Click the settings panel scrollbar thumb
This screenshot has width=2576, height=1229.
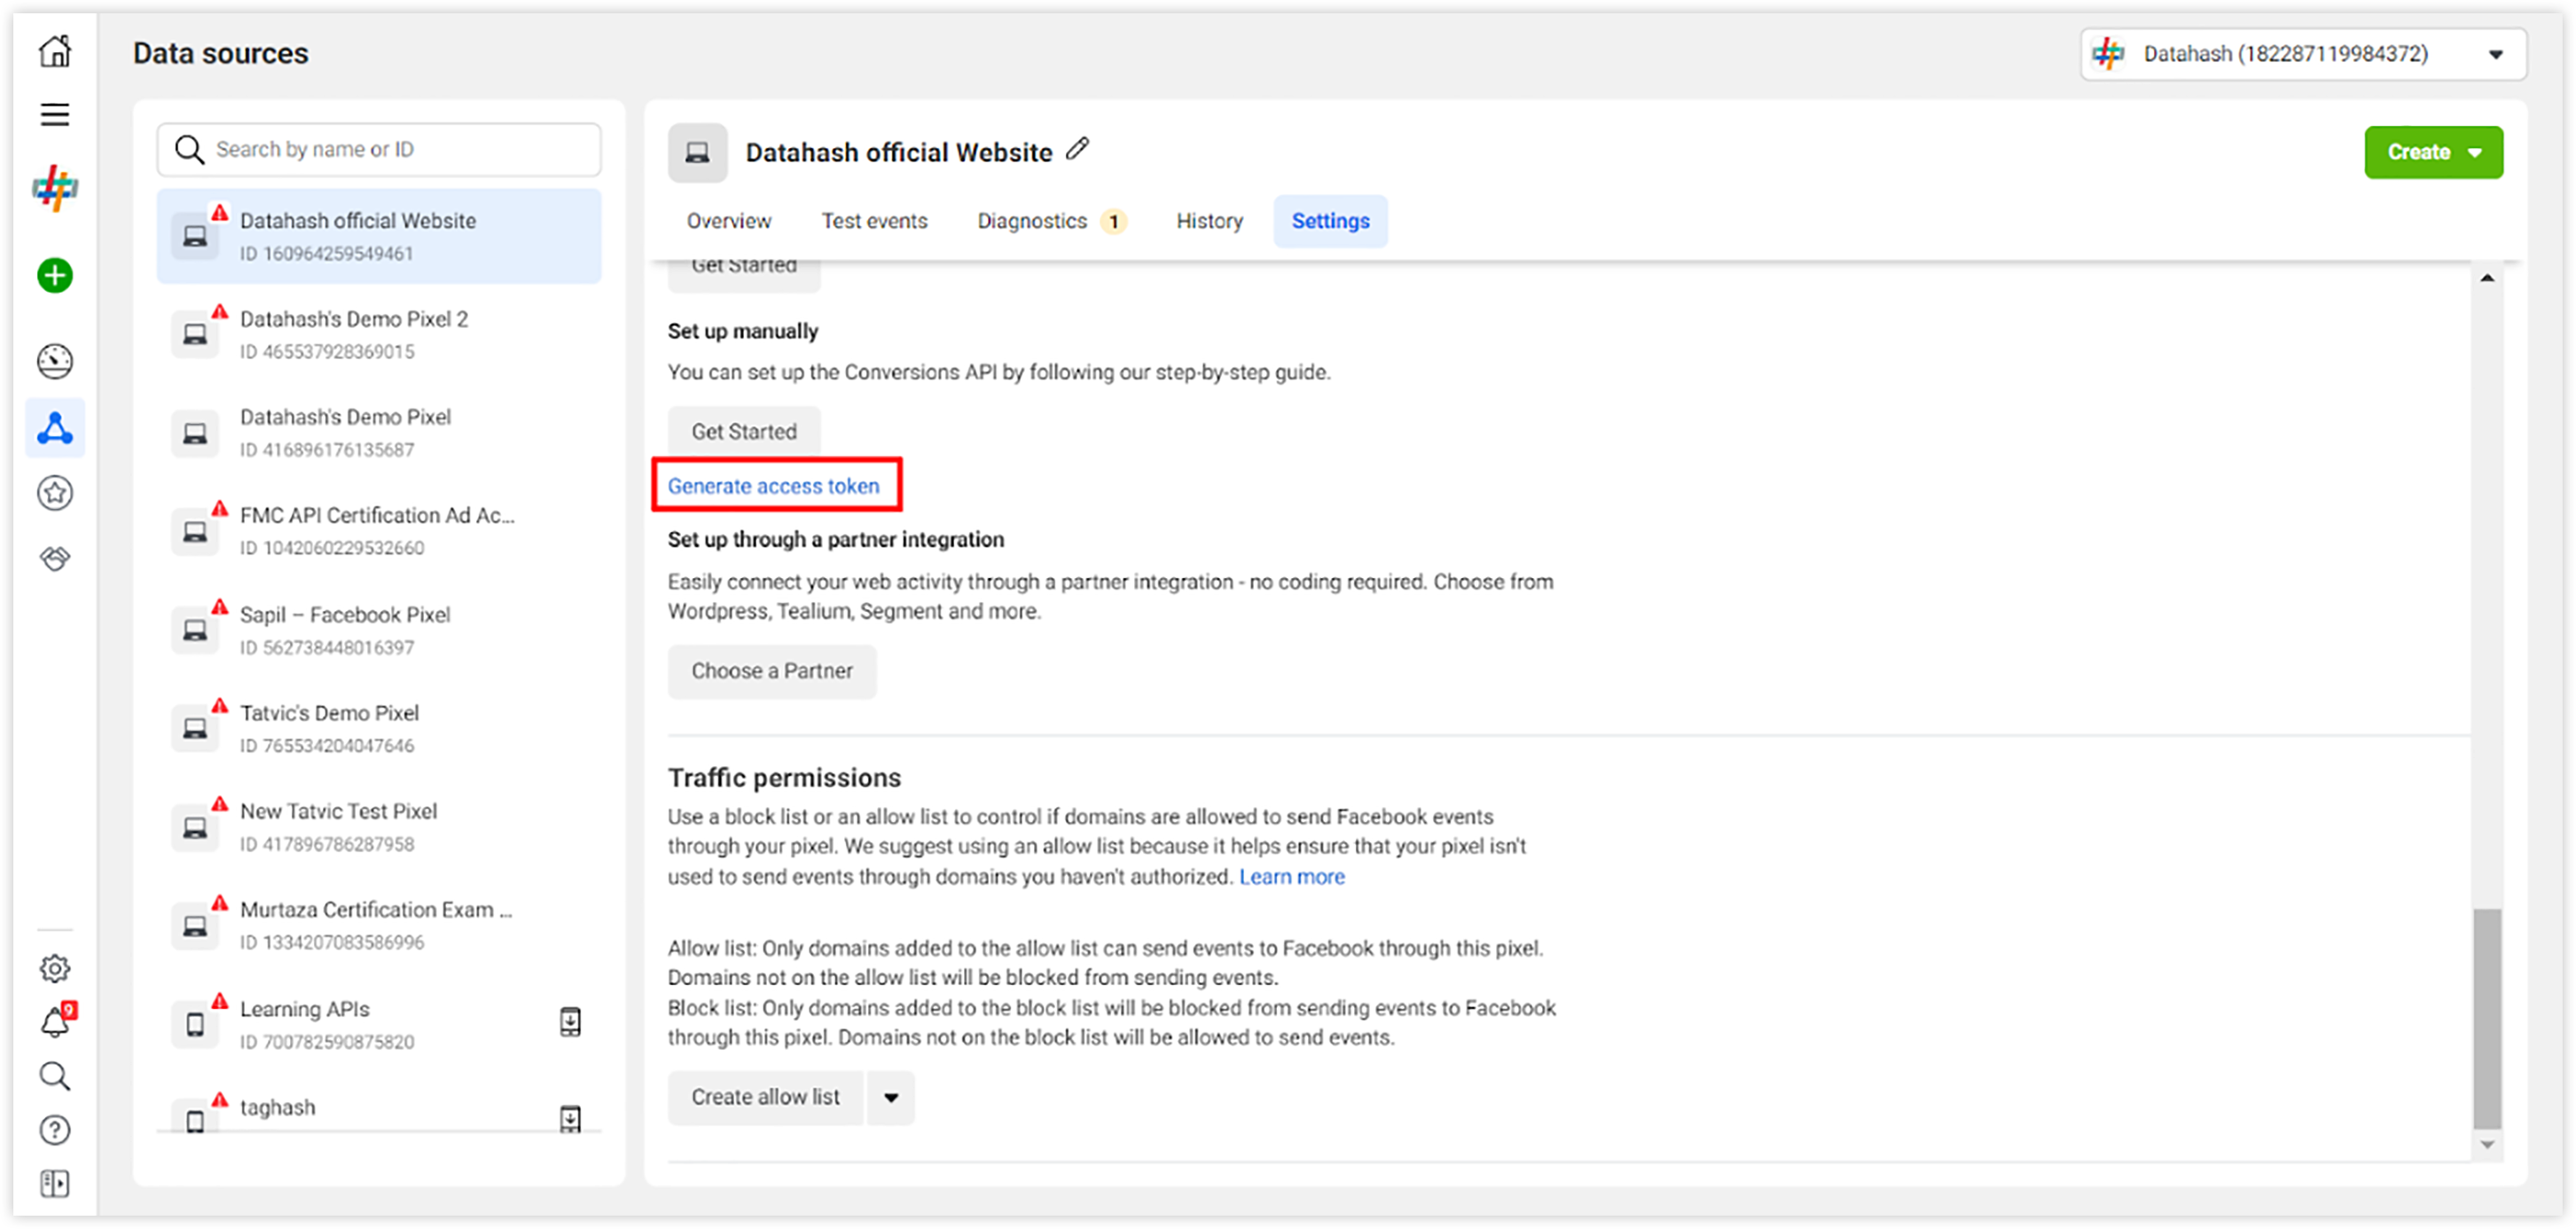coord(2487,1018)
